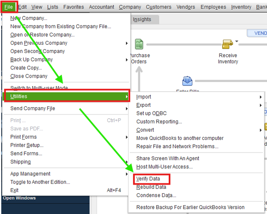Choose Printer Setup... menu item
Image resolution: width=267 pixels, height=214 pixels.
[66, 145]
